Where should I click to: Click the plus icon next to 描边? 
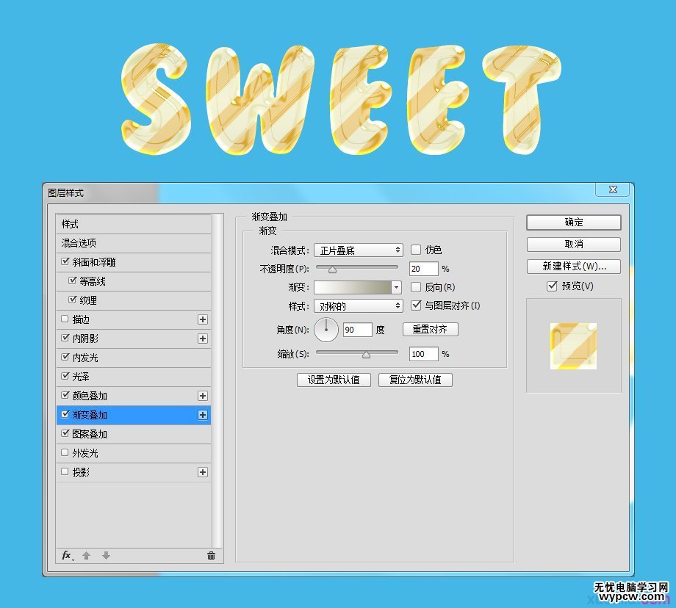tap(202, 319)
